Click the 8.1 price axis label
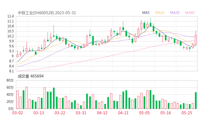This screenshot has width=200, height=119. [x=11, y=71]
